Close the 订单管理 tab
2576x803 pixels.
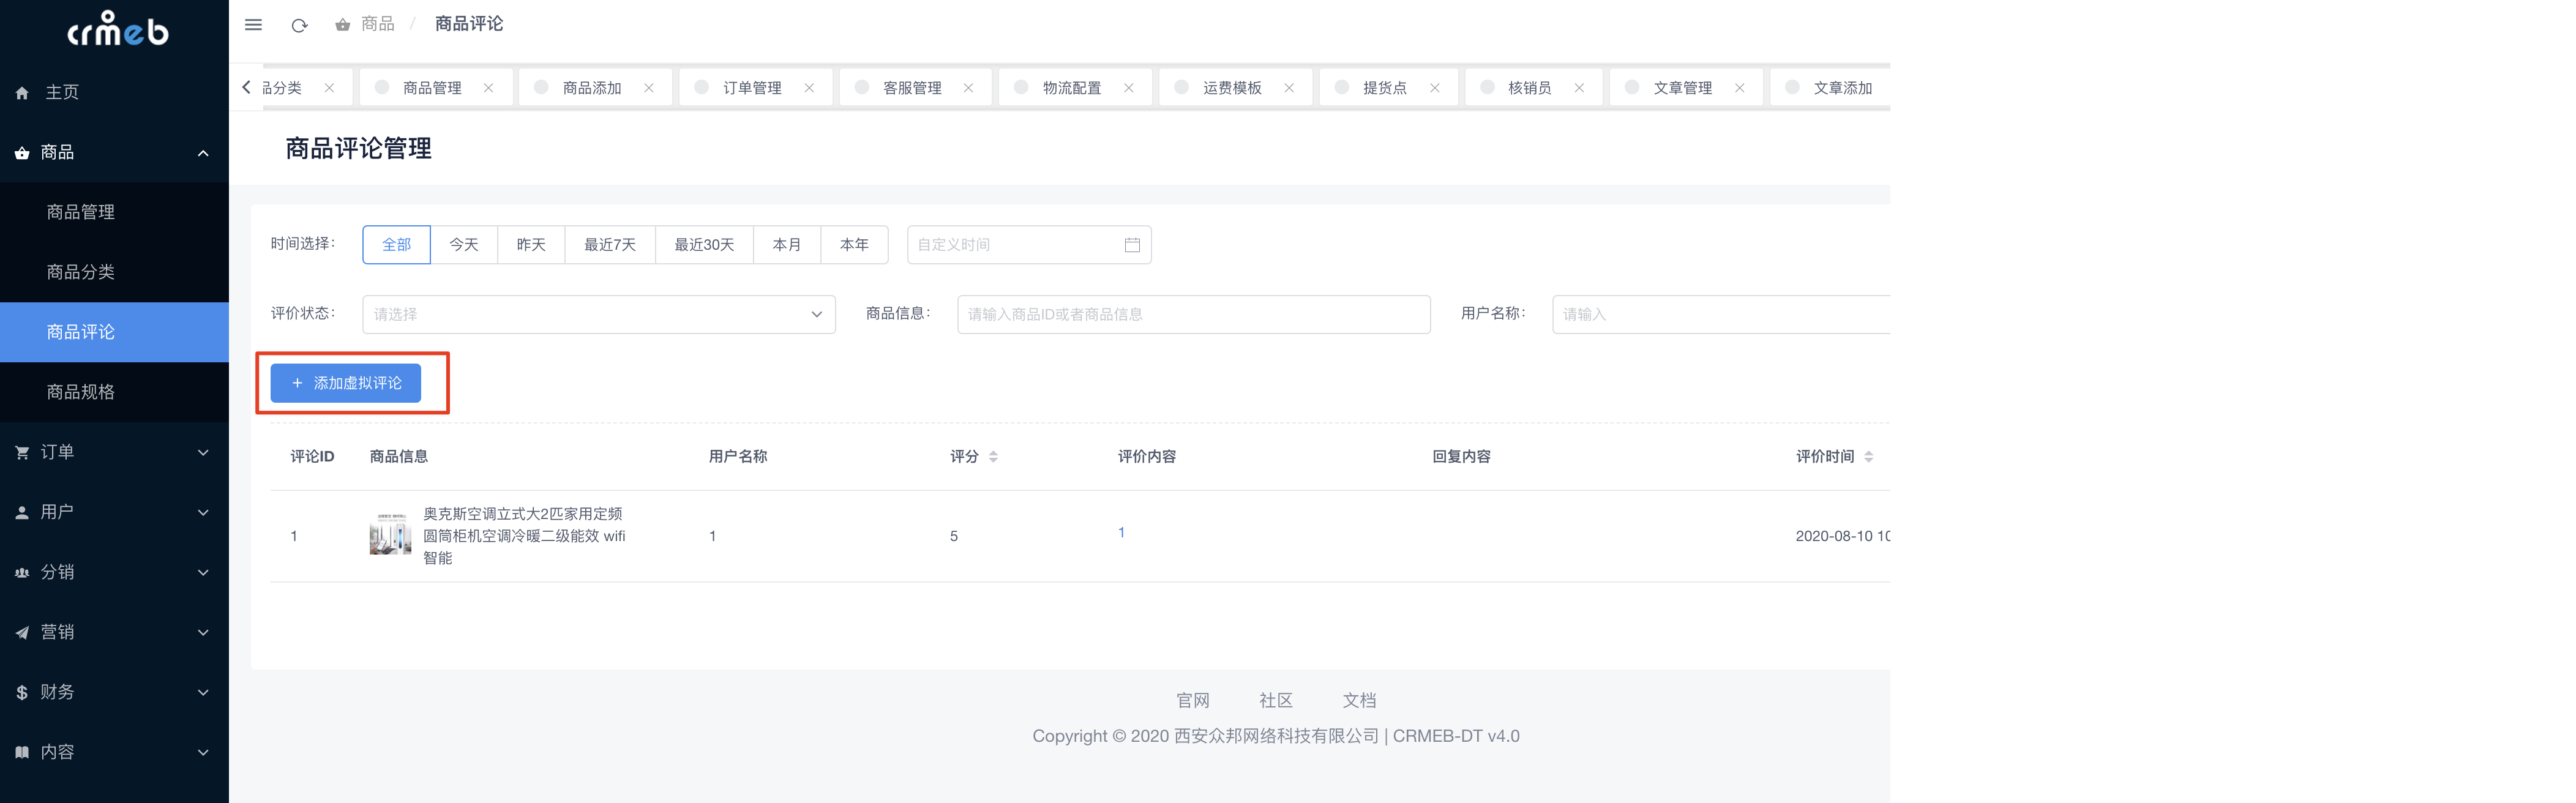[x=809, y=88]
